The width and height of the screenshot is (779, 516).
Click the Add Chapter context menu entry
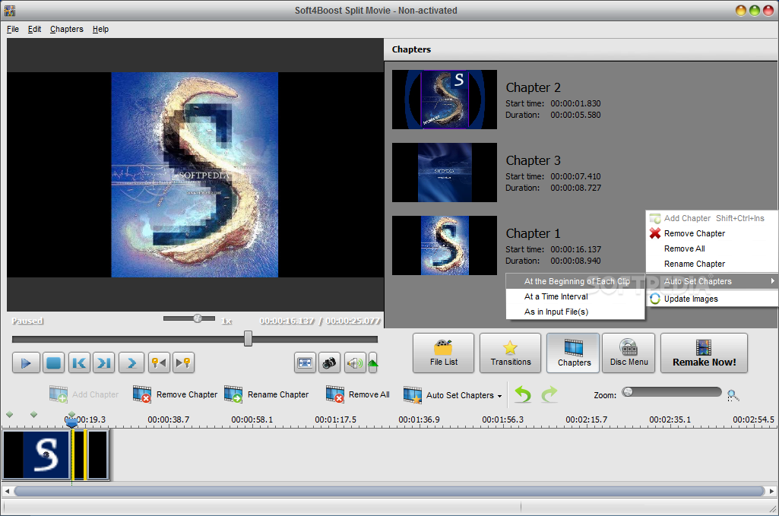point(712,218)
